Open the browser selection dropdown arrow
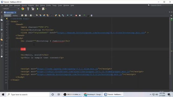Viewport: 173px width, 97px height. (25, 9)
